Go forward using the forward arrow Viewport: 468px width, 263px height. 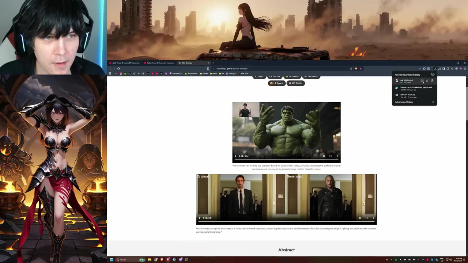pyautogui.click(x=114, y=69)
